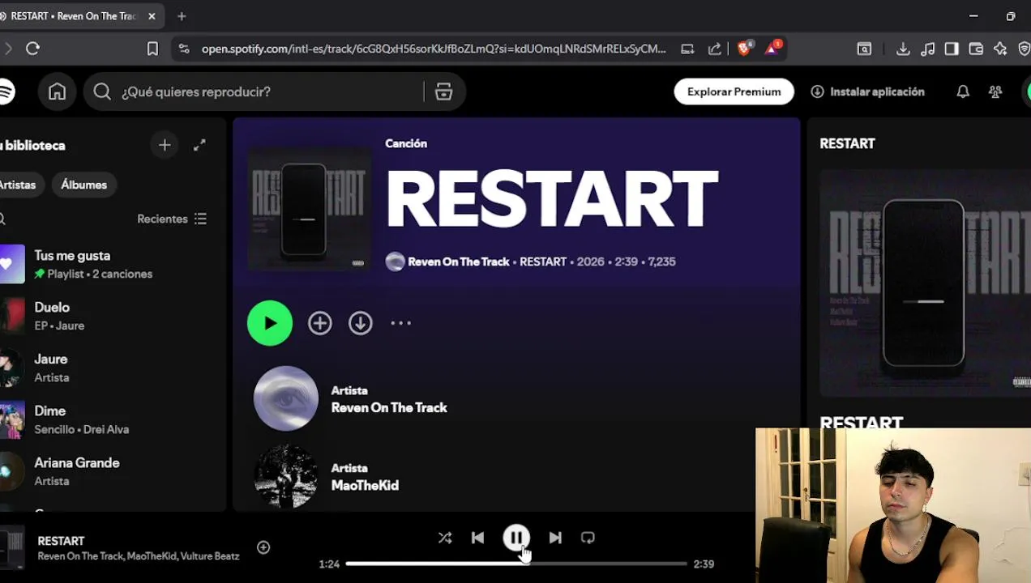The image size is (1031, 583).
Task: Open Leo AI sparkle icon in toolbar
Action: (1000, 49)
